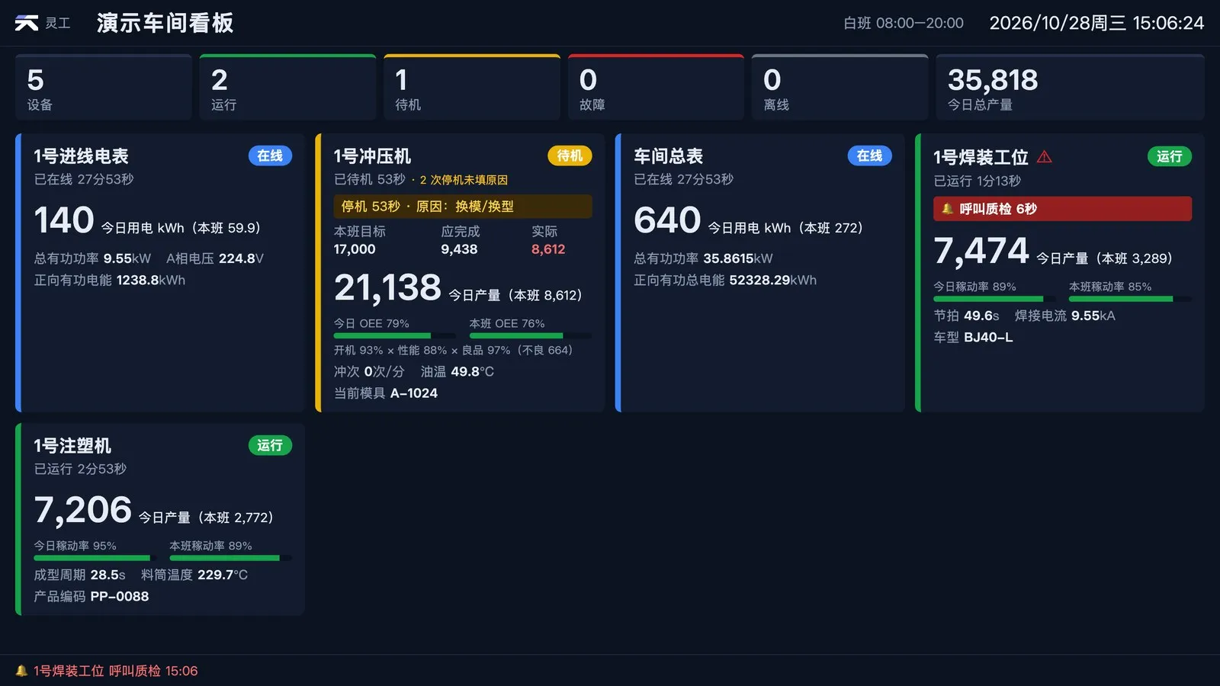
Task: Click the 车型 BJ40-L value
Action: [x=988, y=337]
